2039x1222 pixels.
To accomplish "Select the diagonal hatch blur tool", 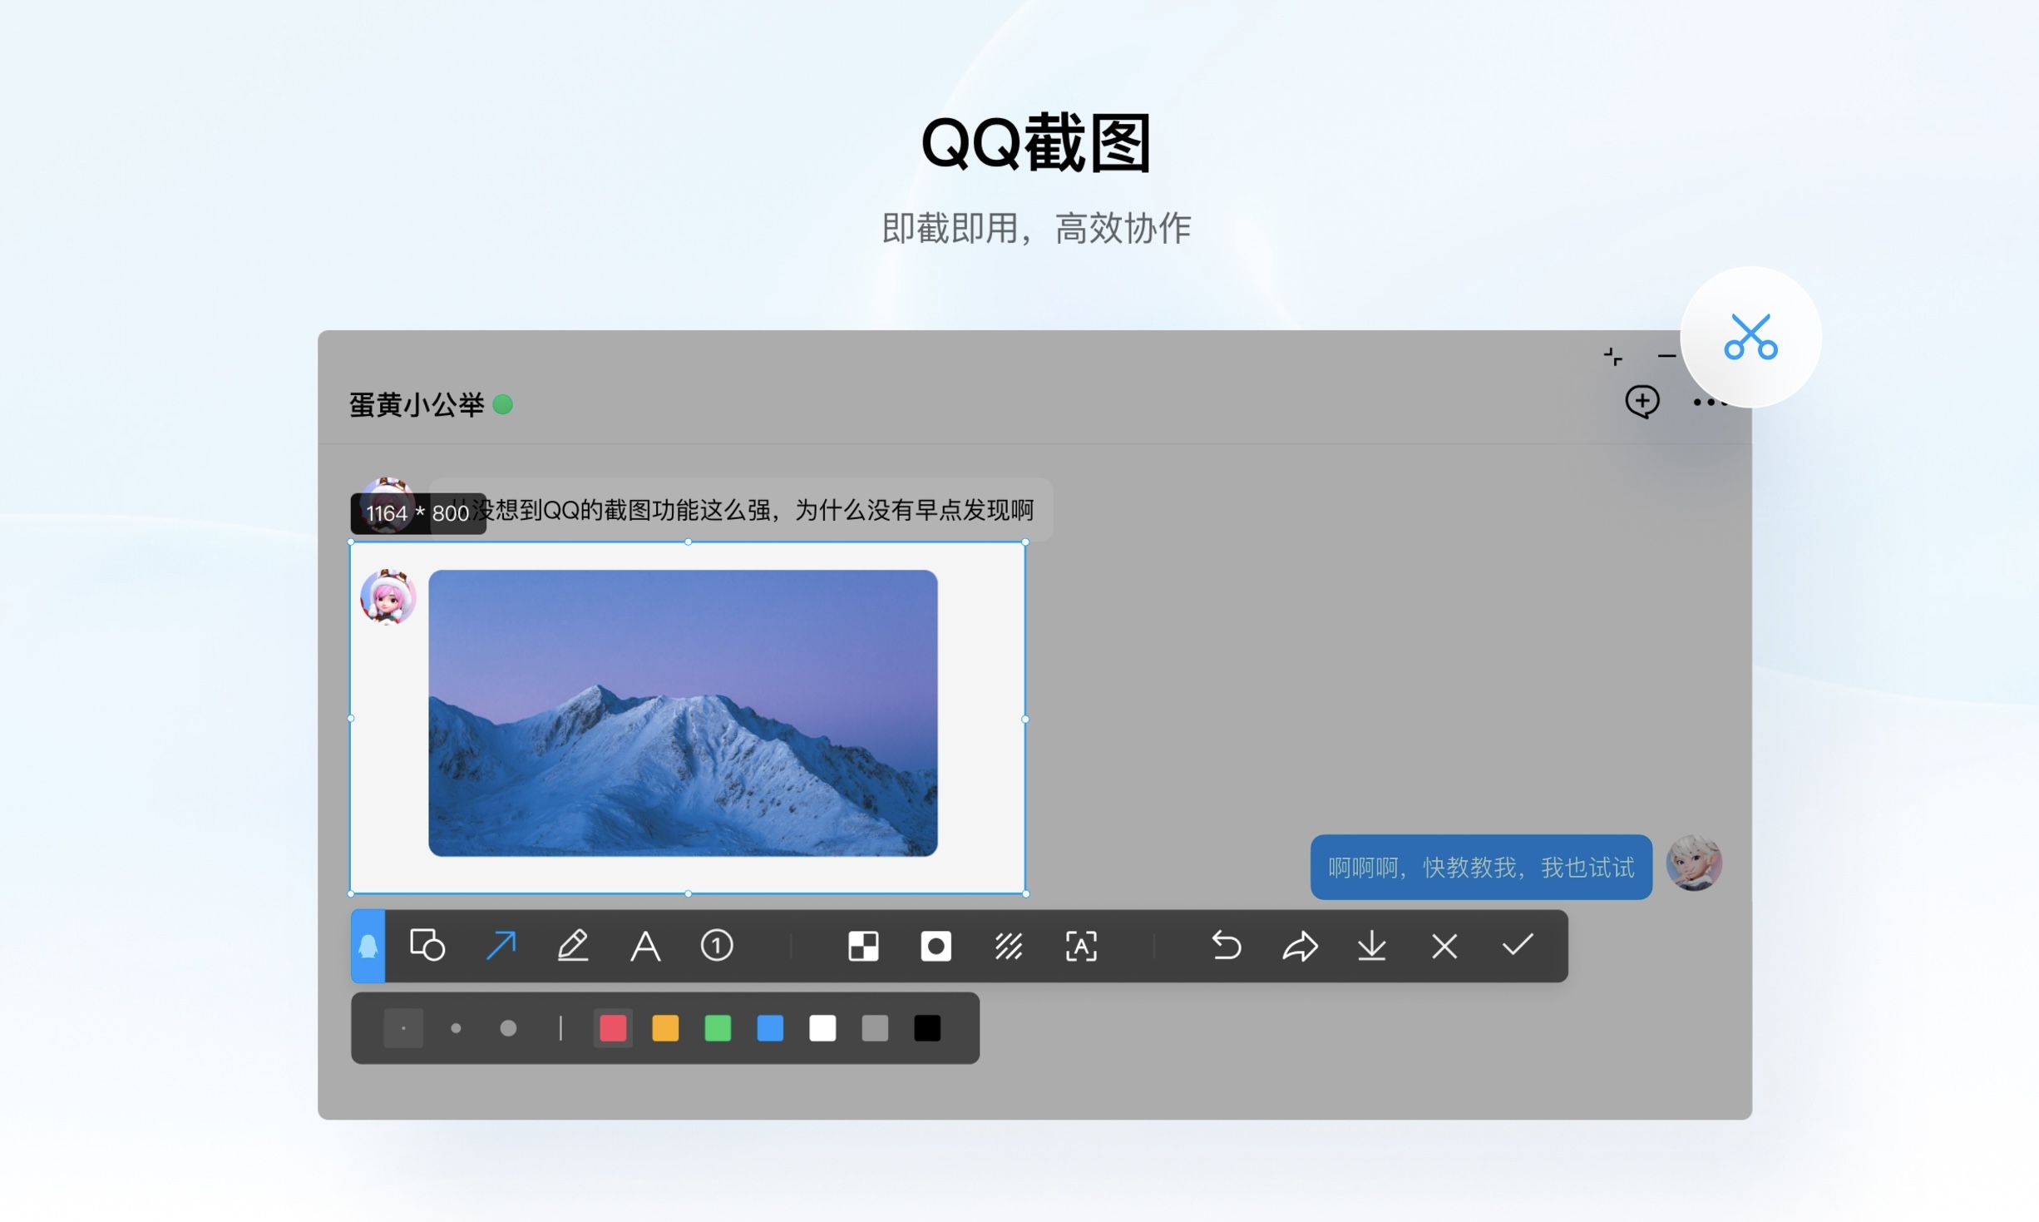I will pos(1009,946).
